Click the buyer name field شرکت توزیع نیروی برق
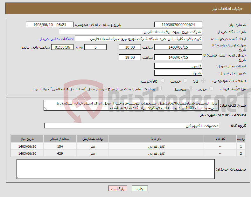Viewport: 251px width, 197px height. [130, 32]
